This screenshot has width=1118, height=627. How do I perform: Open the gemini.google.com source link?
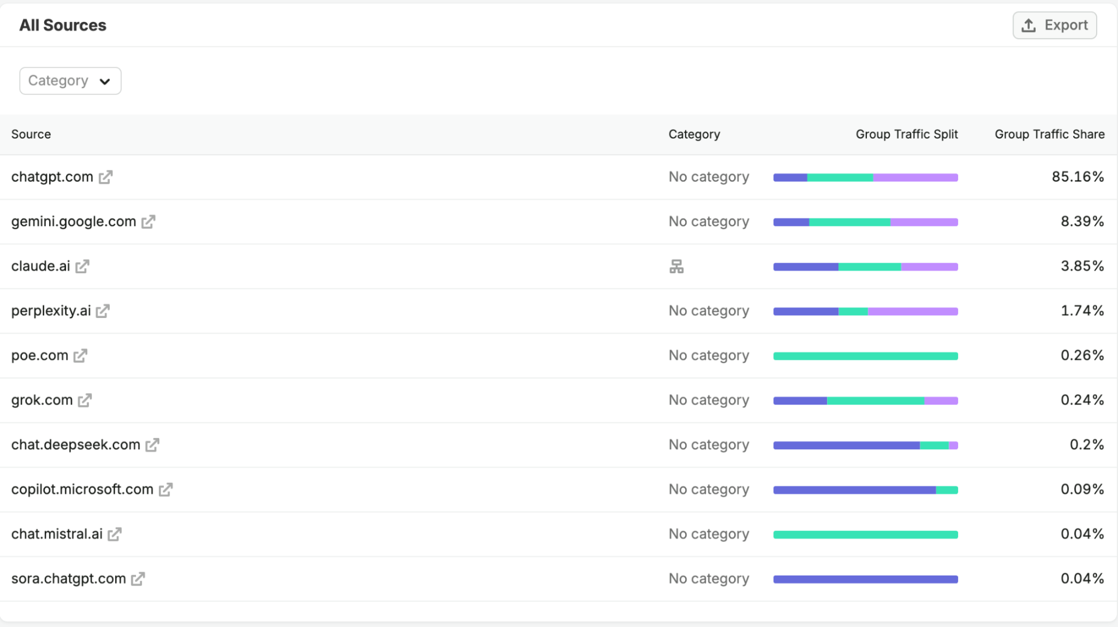(x=74, y=221)
